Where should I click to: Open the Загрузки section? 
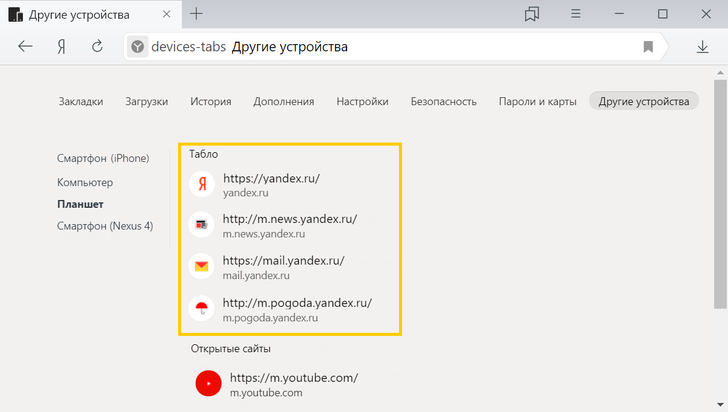point(147,101)
